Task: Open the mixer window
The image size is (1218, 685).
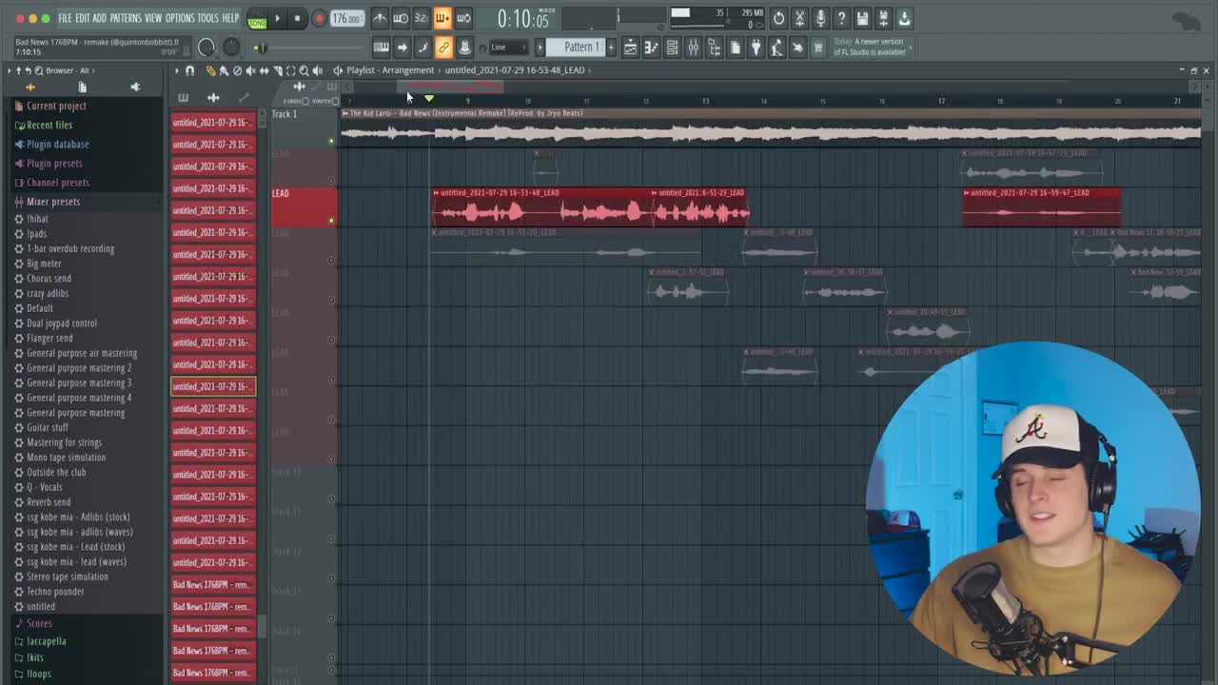Action: 693,48
